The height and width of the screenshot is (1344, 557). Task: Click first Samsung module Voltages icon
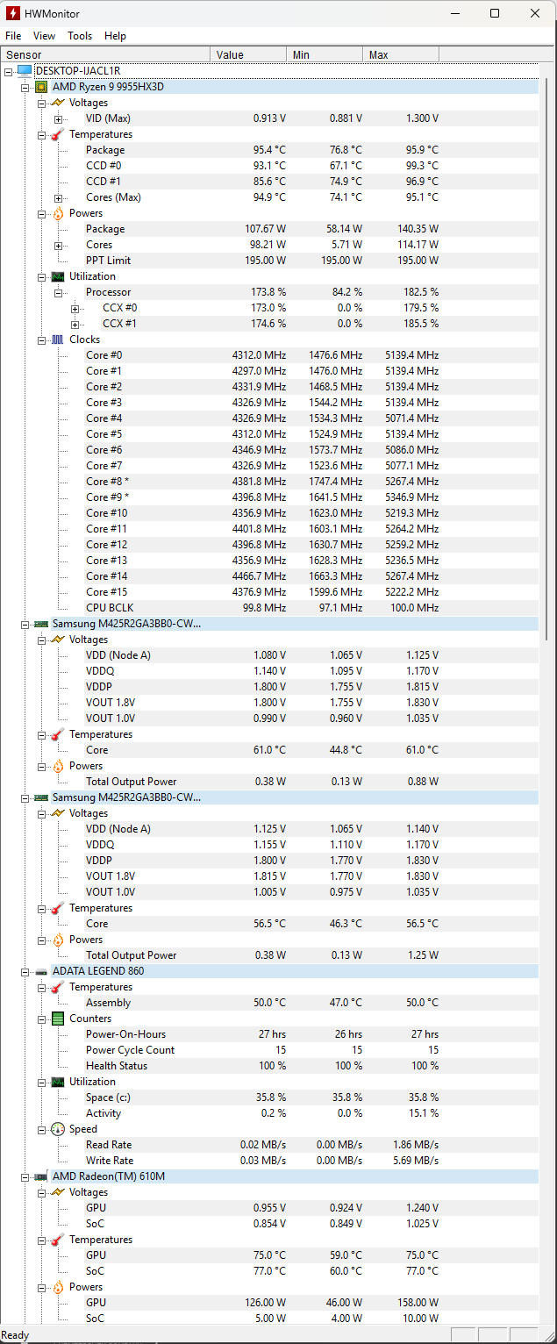58,640
